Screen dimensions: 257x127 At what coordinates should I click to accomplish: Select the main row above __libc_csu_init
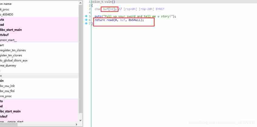click(x=39, y=81)
